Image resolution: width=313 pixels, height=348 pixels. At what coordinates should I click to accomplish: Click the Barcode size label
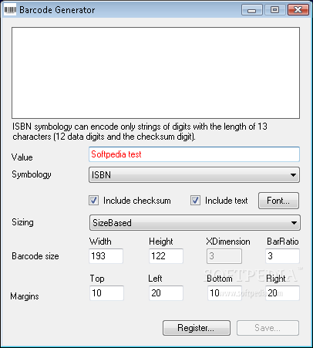pos(35,256)
